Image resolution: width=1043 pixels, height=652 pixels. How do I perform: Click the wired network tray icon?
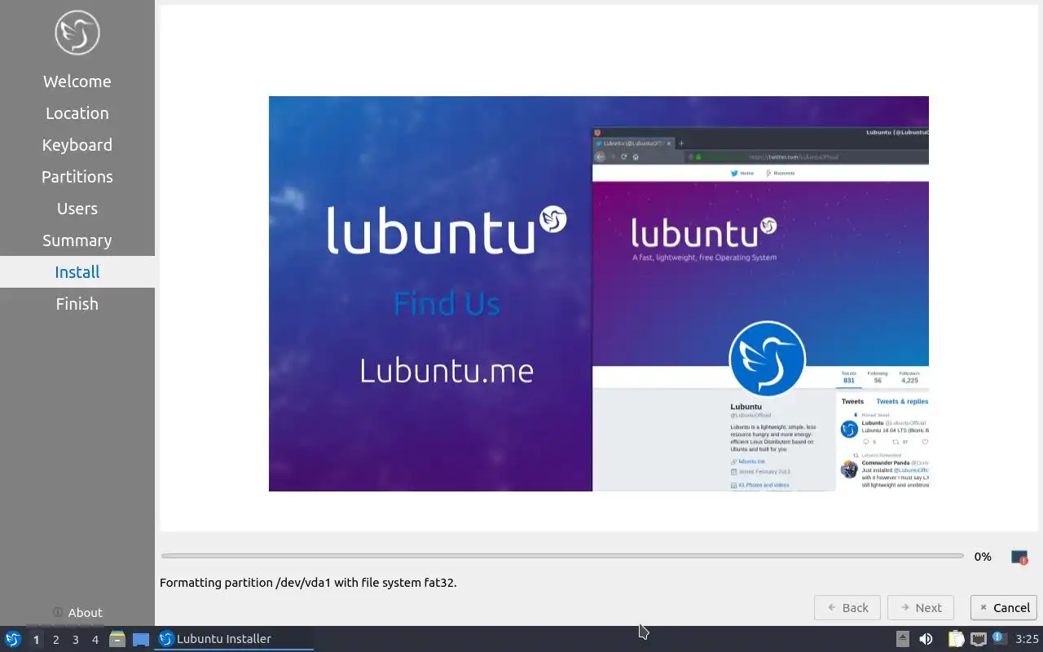(x=978, y=639)
